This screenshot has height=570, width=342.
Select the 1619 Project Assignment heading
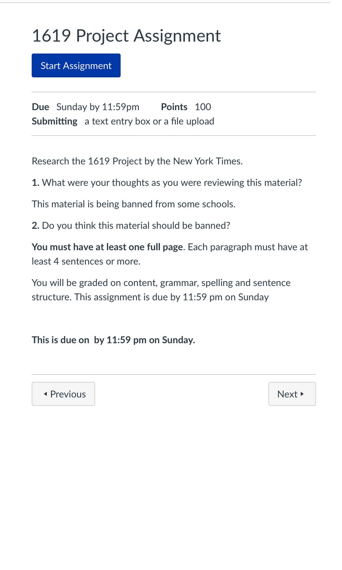[x=126, y=35]
